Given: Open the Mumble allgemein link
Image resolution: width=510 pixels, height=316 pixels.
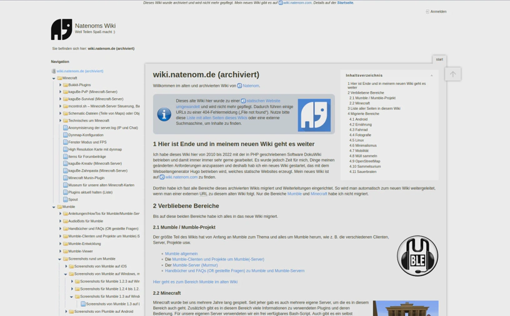Looking at the screenshot, I should pos(181,254).
